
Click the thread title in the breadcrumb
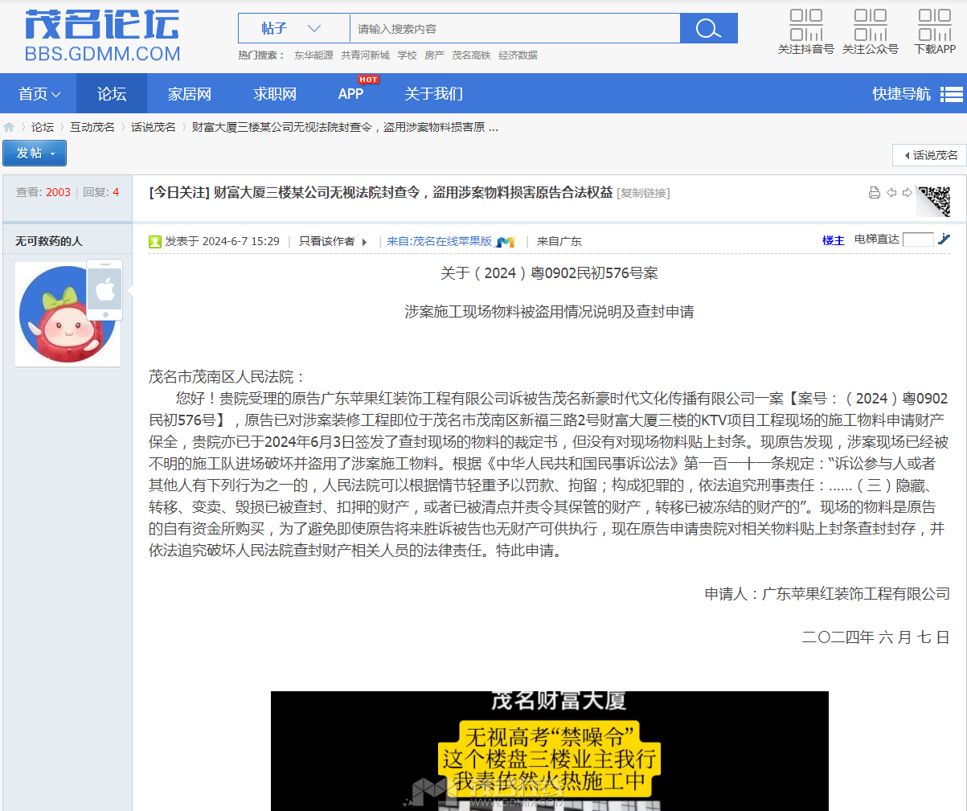click(x=345, y=127)
